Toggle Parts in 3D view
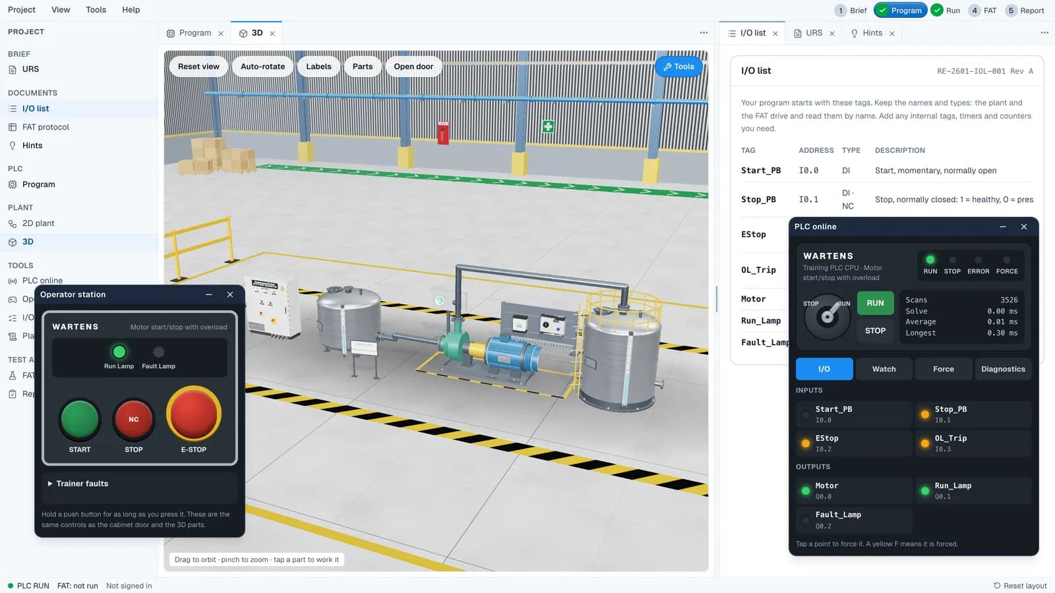1055x593 pixels. pyautogui.click(x=363, y=67)
